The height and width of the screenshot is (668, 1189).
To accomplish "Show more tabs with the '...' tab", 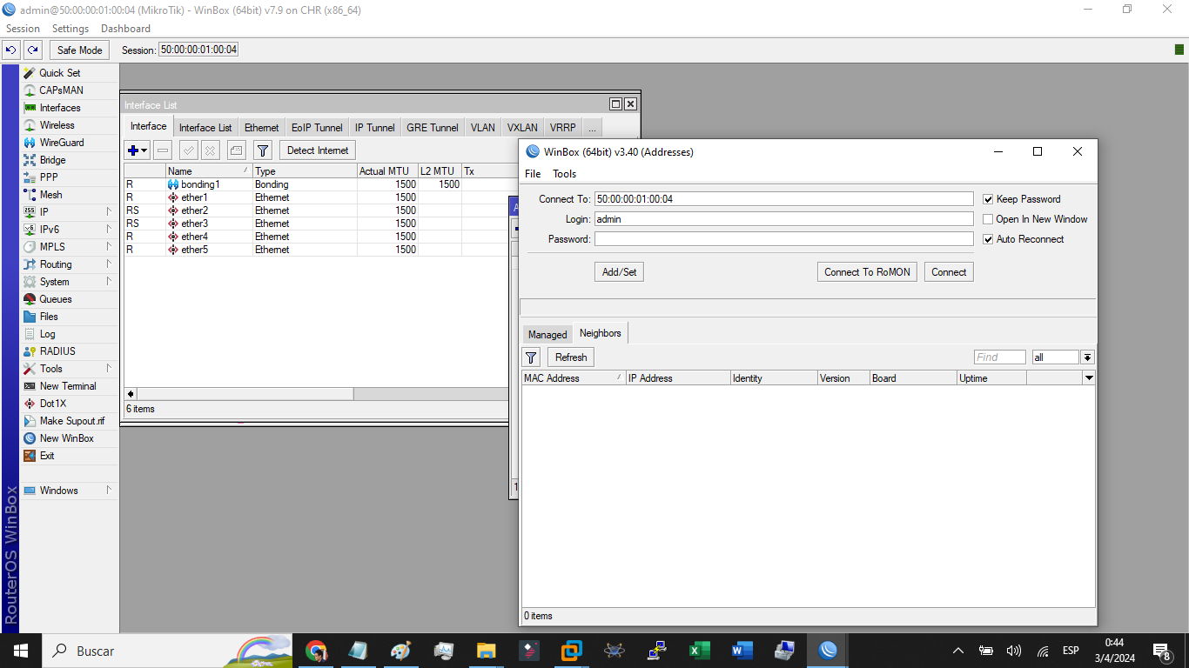I will point(592,128).
